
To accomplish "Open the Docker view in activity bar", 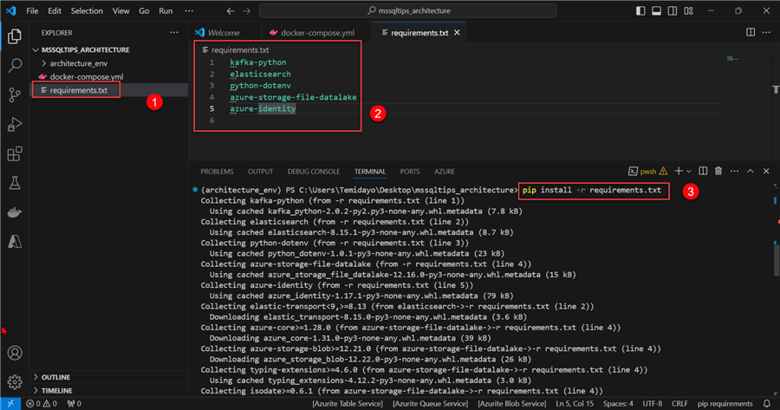I will 15,212.
